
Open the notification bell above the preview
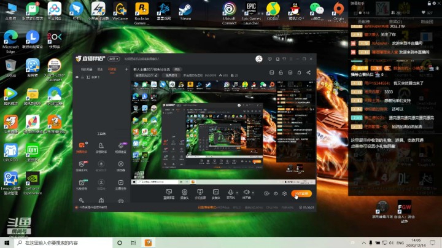pyautogui.click(x=299, y=72)
